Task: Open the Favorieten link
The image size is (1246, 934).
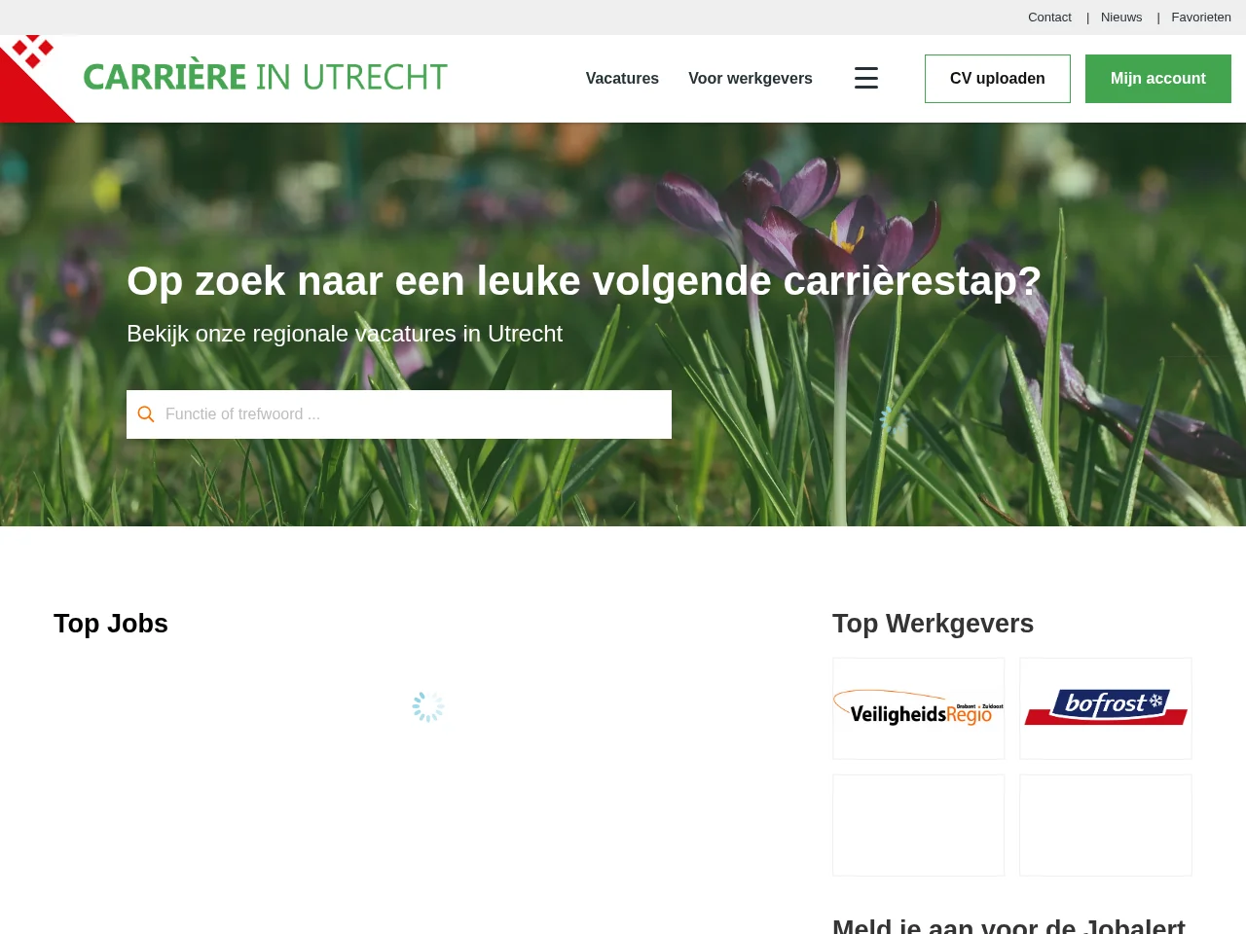Action: (x=1201, y=18)
